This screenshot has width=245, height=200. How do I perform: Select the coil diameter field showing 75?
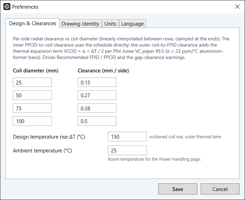[32, 108]
